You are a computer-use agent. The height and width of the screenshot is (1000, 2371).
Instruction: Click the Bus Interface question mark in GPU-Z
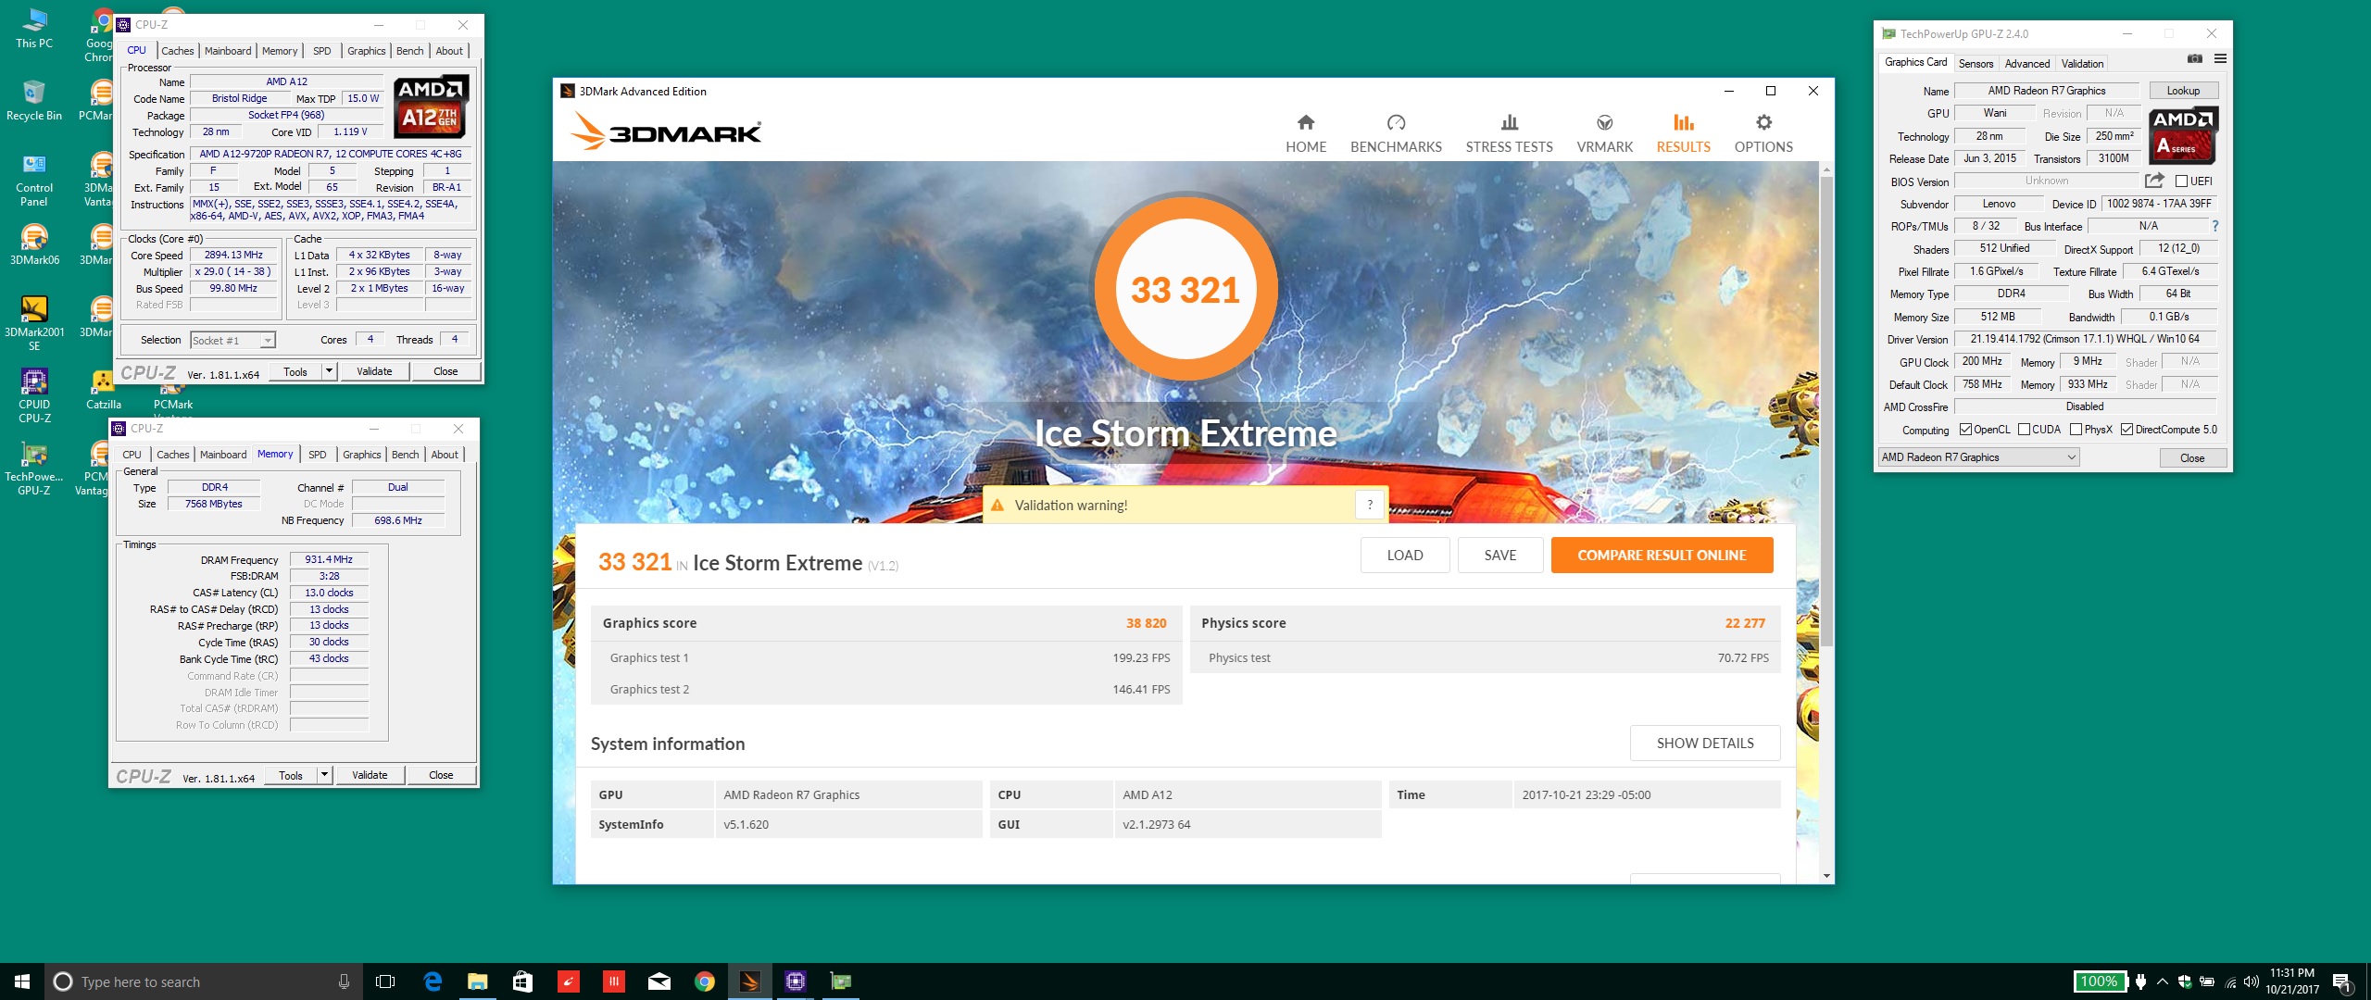click(x=2214, y=226)
